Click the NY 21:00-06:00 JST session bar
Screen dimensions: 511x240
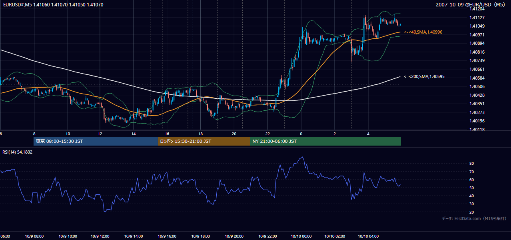coord(325,141)
